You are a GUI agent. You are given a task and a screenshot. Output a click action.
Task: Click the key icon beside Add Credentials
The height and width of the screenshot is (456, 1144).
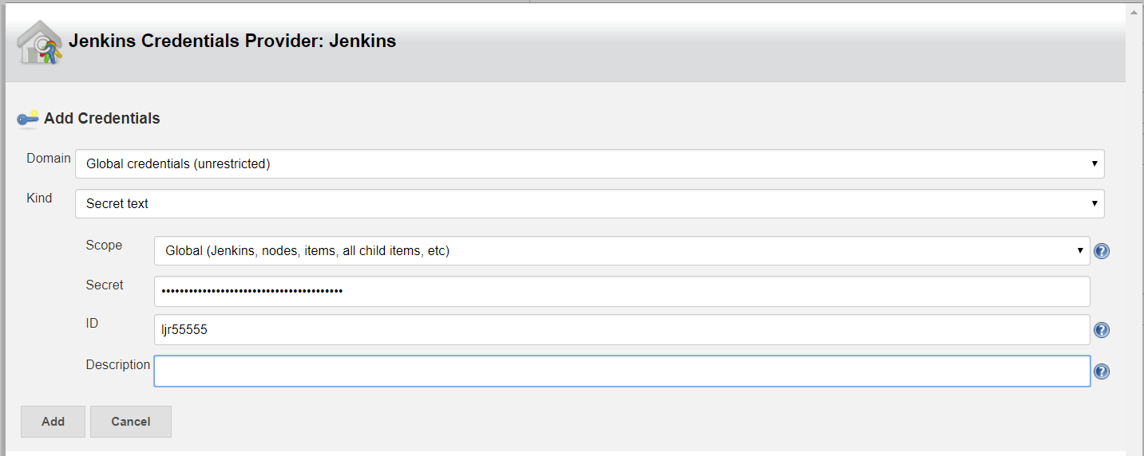pos(28,119)
